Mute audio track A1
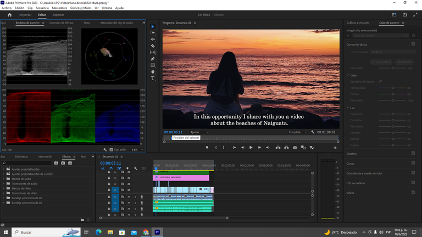The height and width of the screenshot is (237, 422). 129,197
